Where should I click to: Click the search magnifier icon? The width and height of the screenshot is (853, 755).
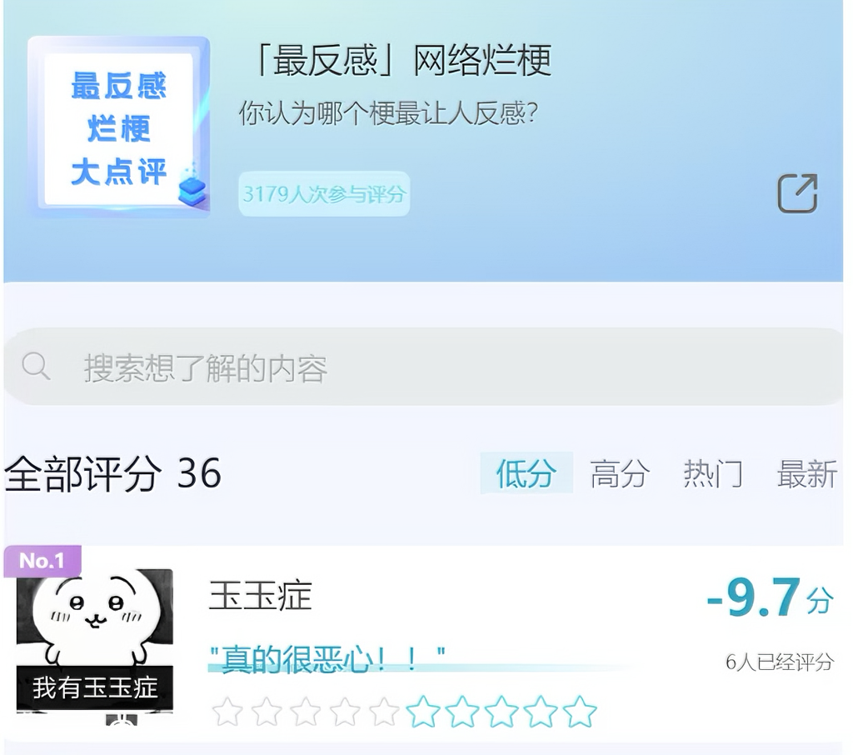[36, 366]
